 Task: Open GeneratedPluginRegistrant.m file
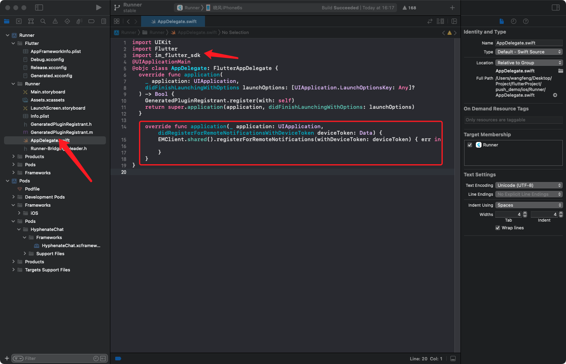(61, 132)
